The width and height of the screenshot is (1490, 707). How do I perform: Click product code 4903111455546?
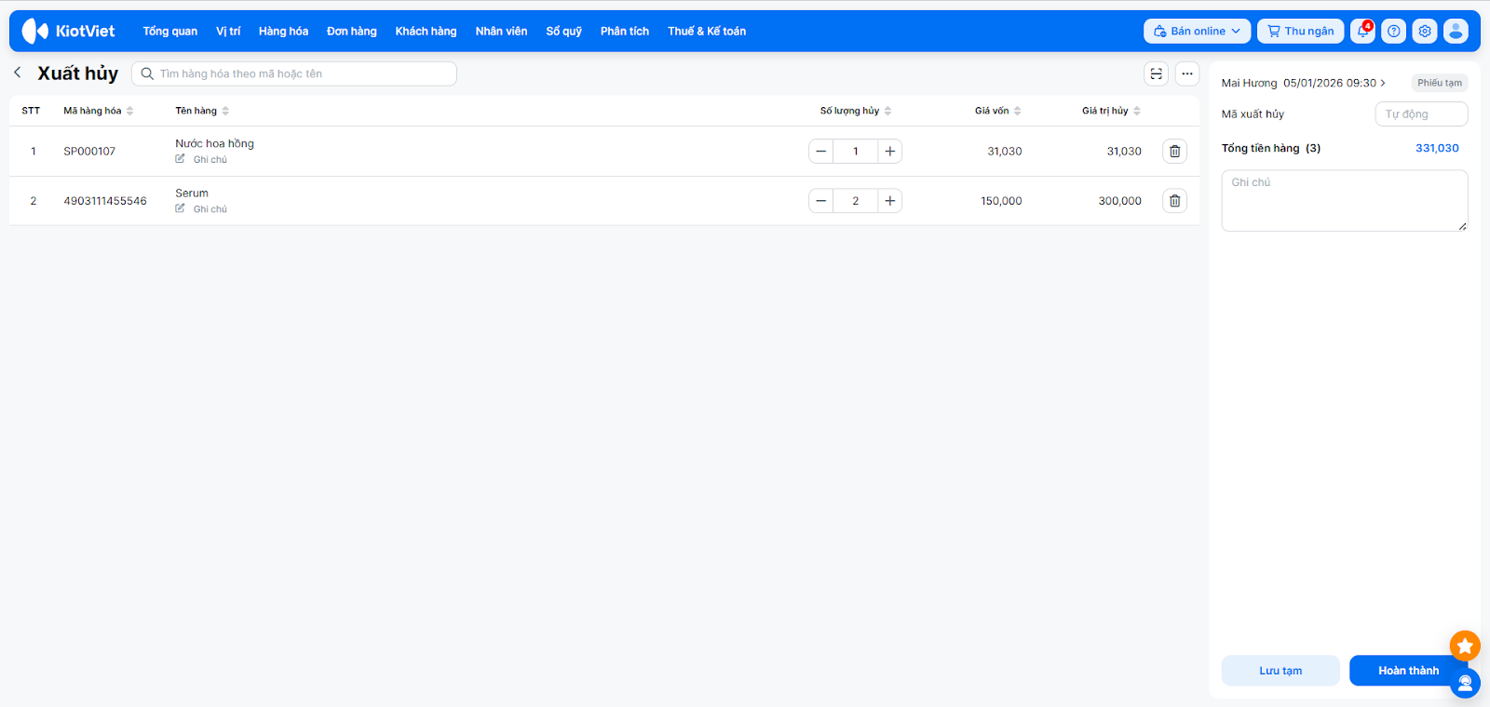point(105,201)
